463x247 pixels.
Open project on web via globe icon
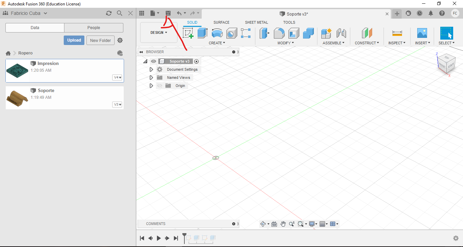(120, 53)
